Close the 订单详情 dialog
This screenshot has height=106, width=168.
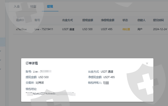147,63
